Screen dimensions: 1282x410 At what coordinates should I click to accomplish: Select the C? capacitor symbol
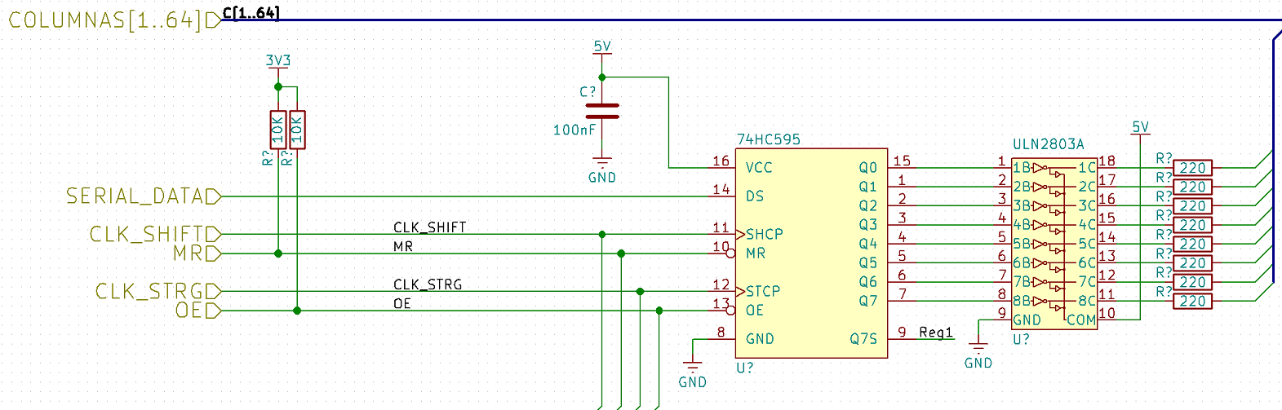coord(602,111)
